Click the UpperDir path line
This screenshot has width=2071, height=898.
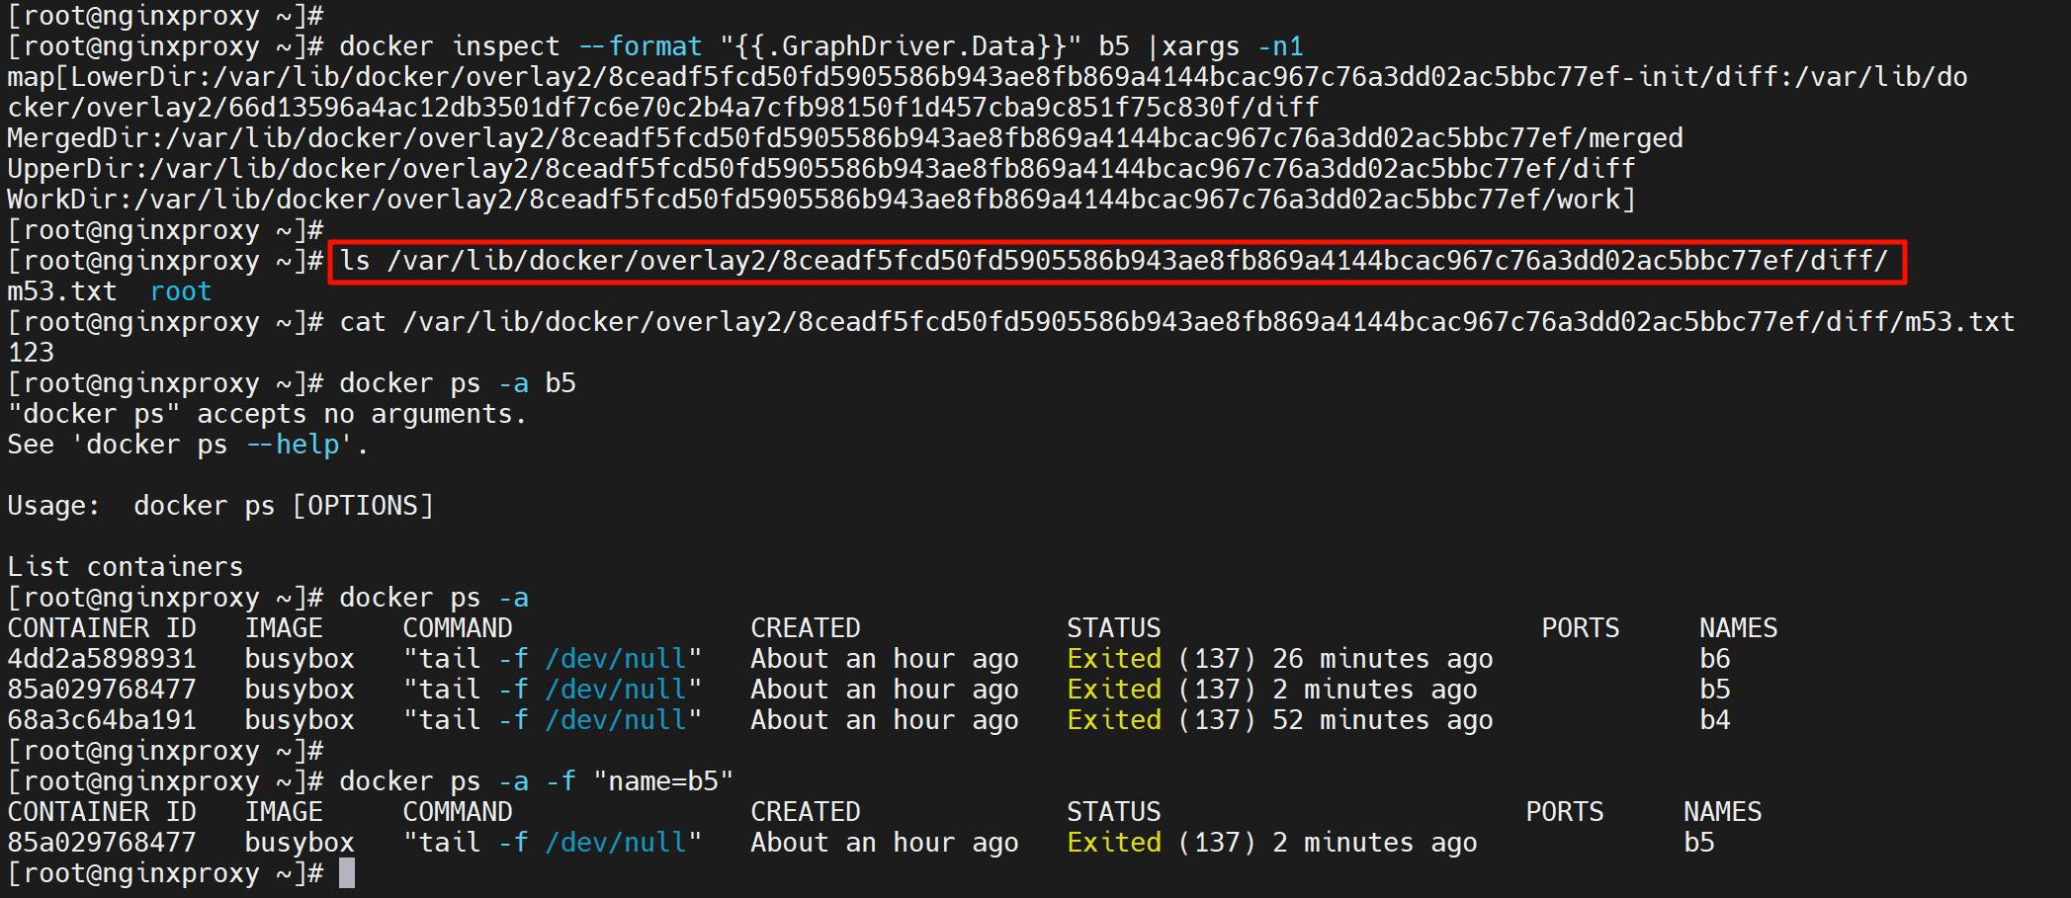[x=820, y=169]
